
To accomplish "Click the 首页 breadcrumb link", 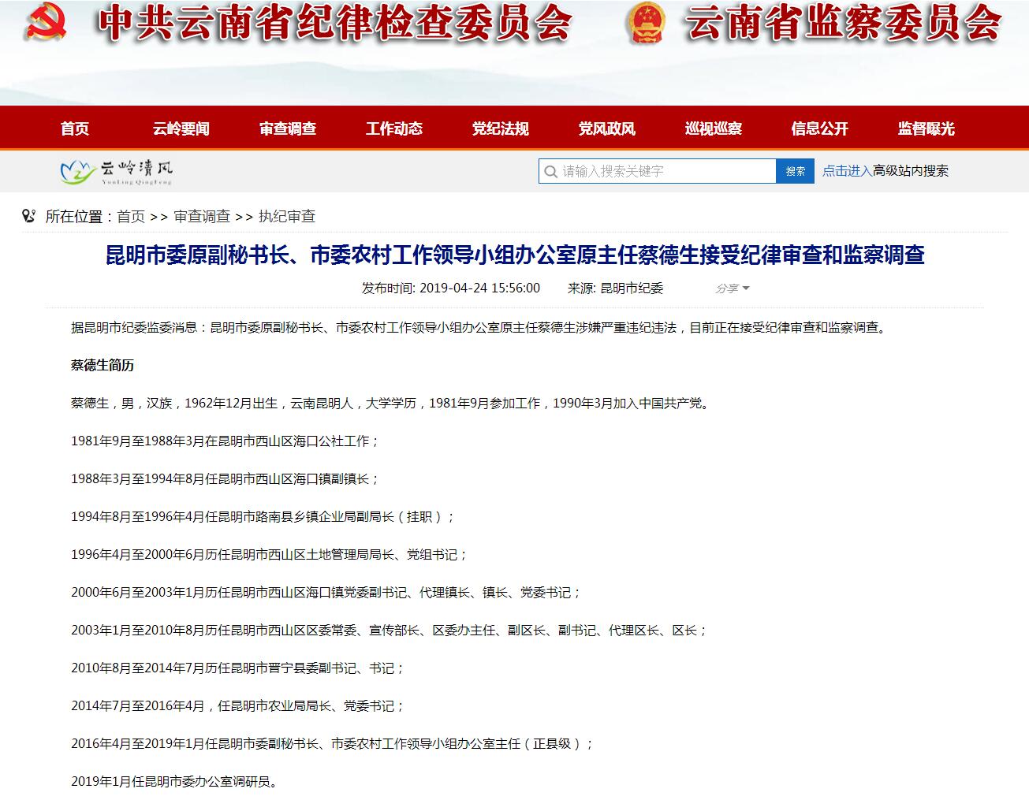I will click(131, 217).
